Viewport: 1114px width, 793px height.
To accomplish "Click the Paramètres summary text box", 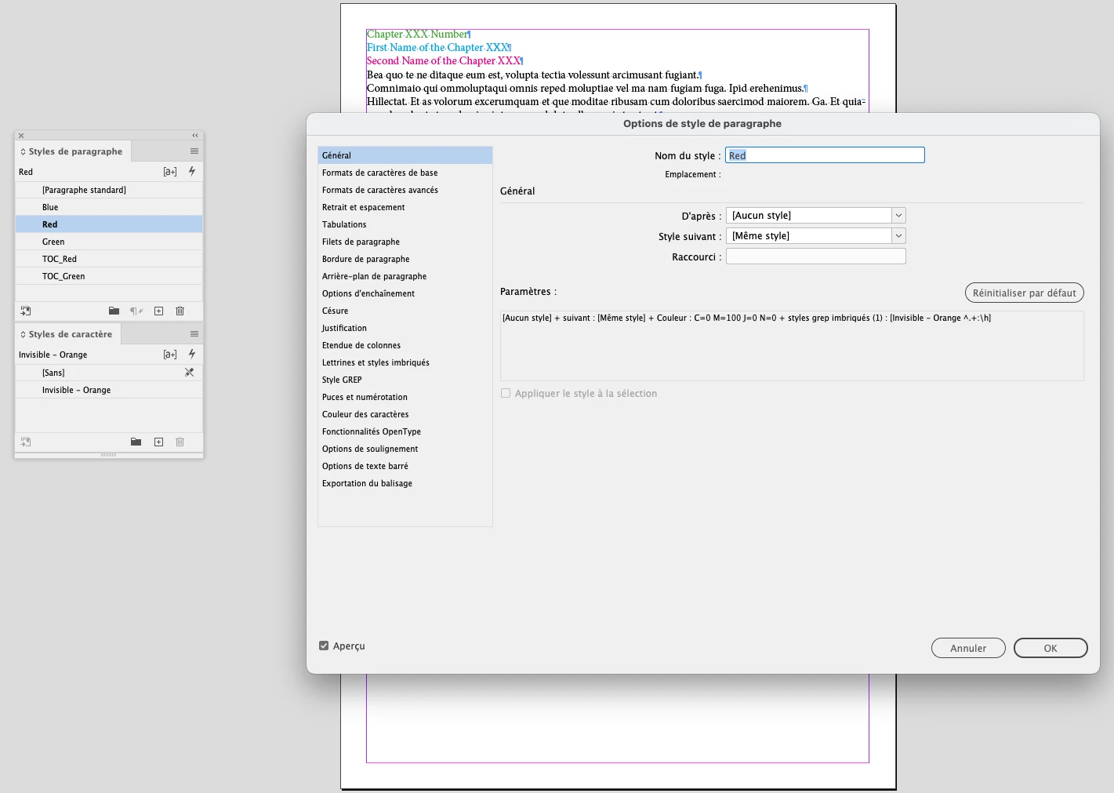I will 792,346.
